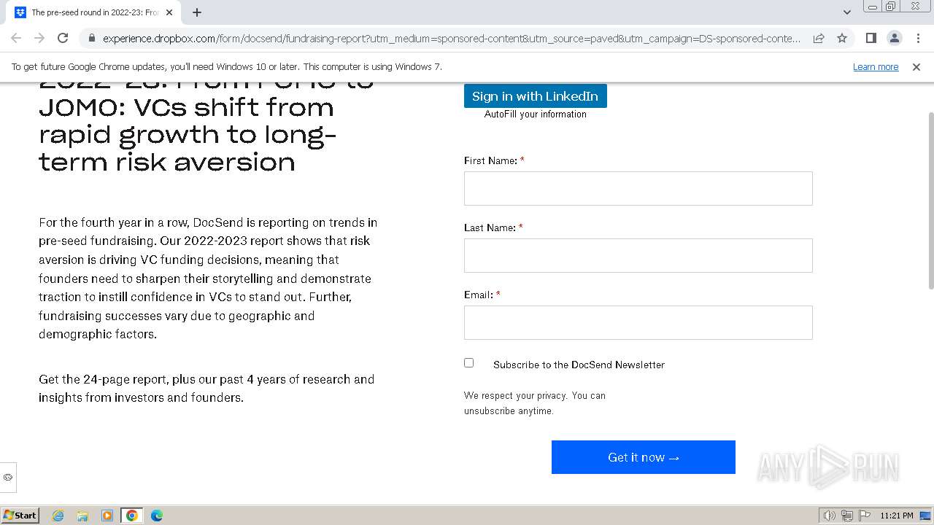934x525 pixels.
Task: Switch to Chrome in the taskbar
Action: 132,516
